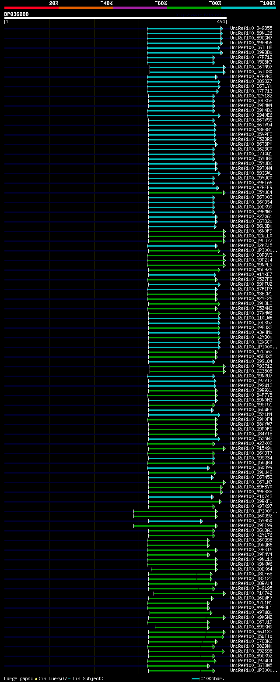Open hit UniRef100_B9RQD0
The width and height of the screenshot is (280, 682).
click(252, 52)
